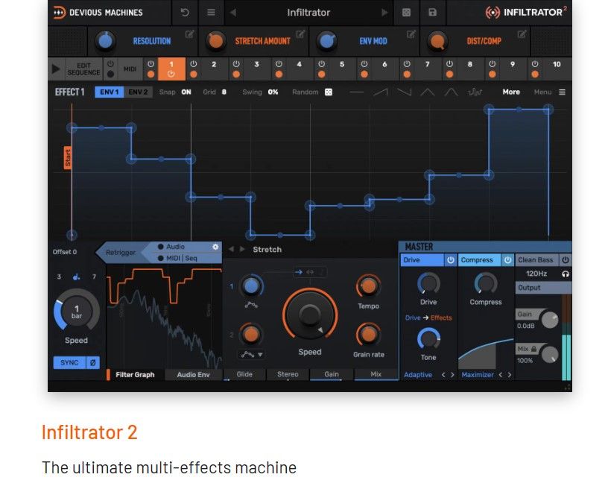
Task: Save preset using the floppy disk icon
Action: tap(432, 13)
